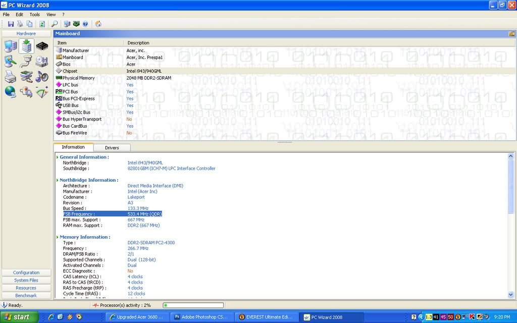
Task: Click the Item column header
Action: pos(89,43)
